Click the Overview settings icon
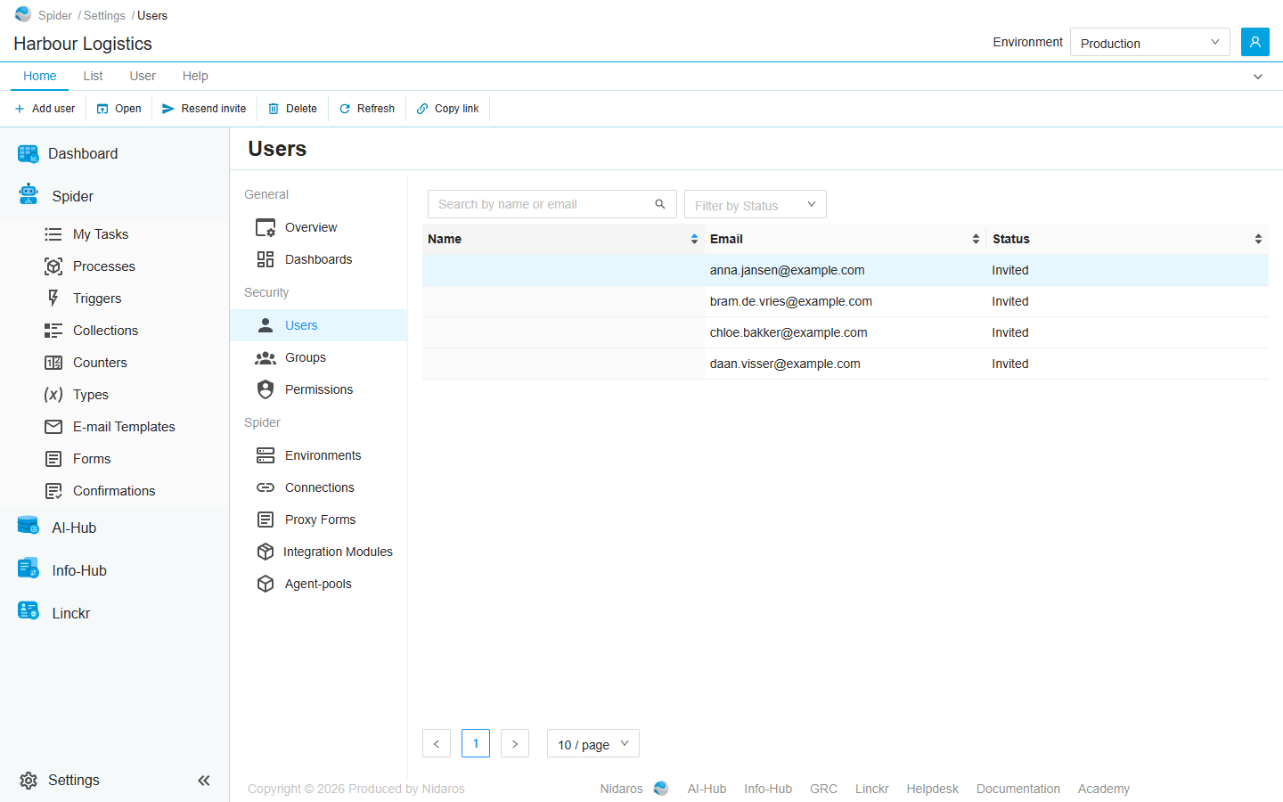The height and width of the screenshot is (802, 1283). [x=266, y=228]
